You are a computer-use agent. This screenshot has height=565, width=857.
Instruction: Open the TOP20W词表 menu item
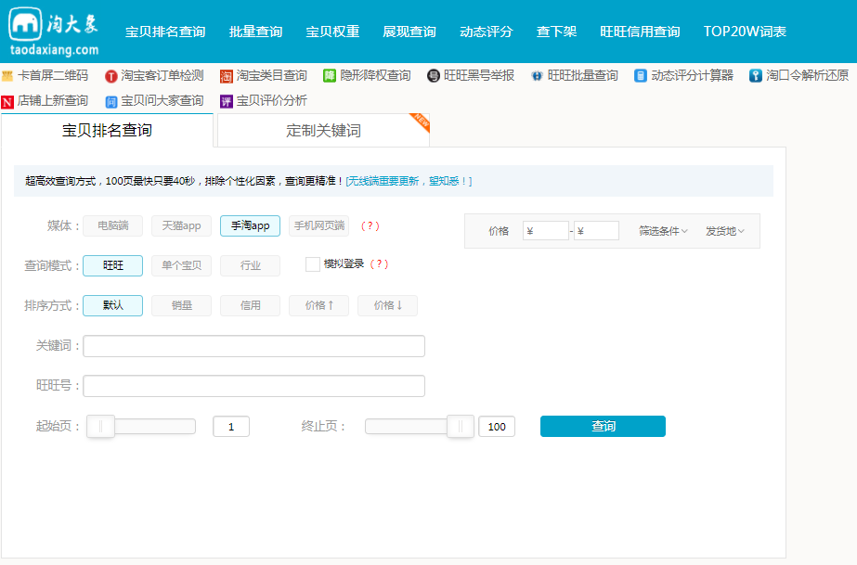[x=746, y=31]
